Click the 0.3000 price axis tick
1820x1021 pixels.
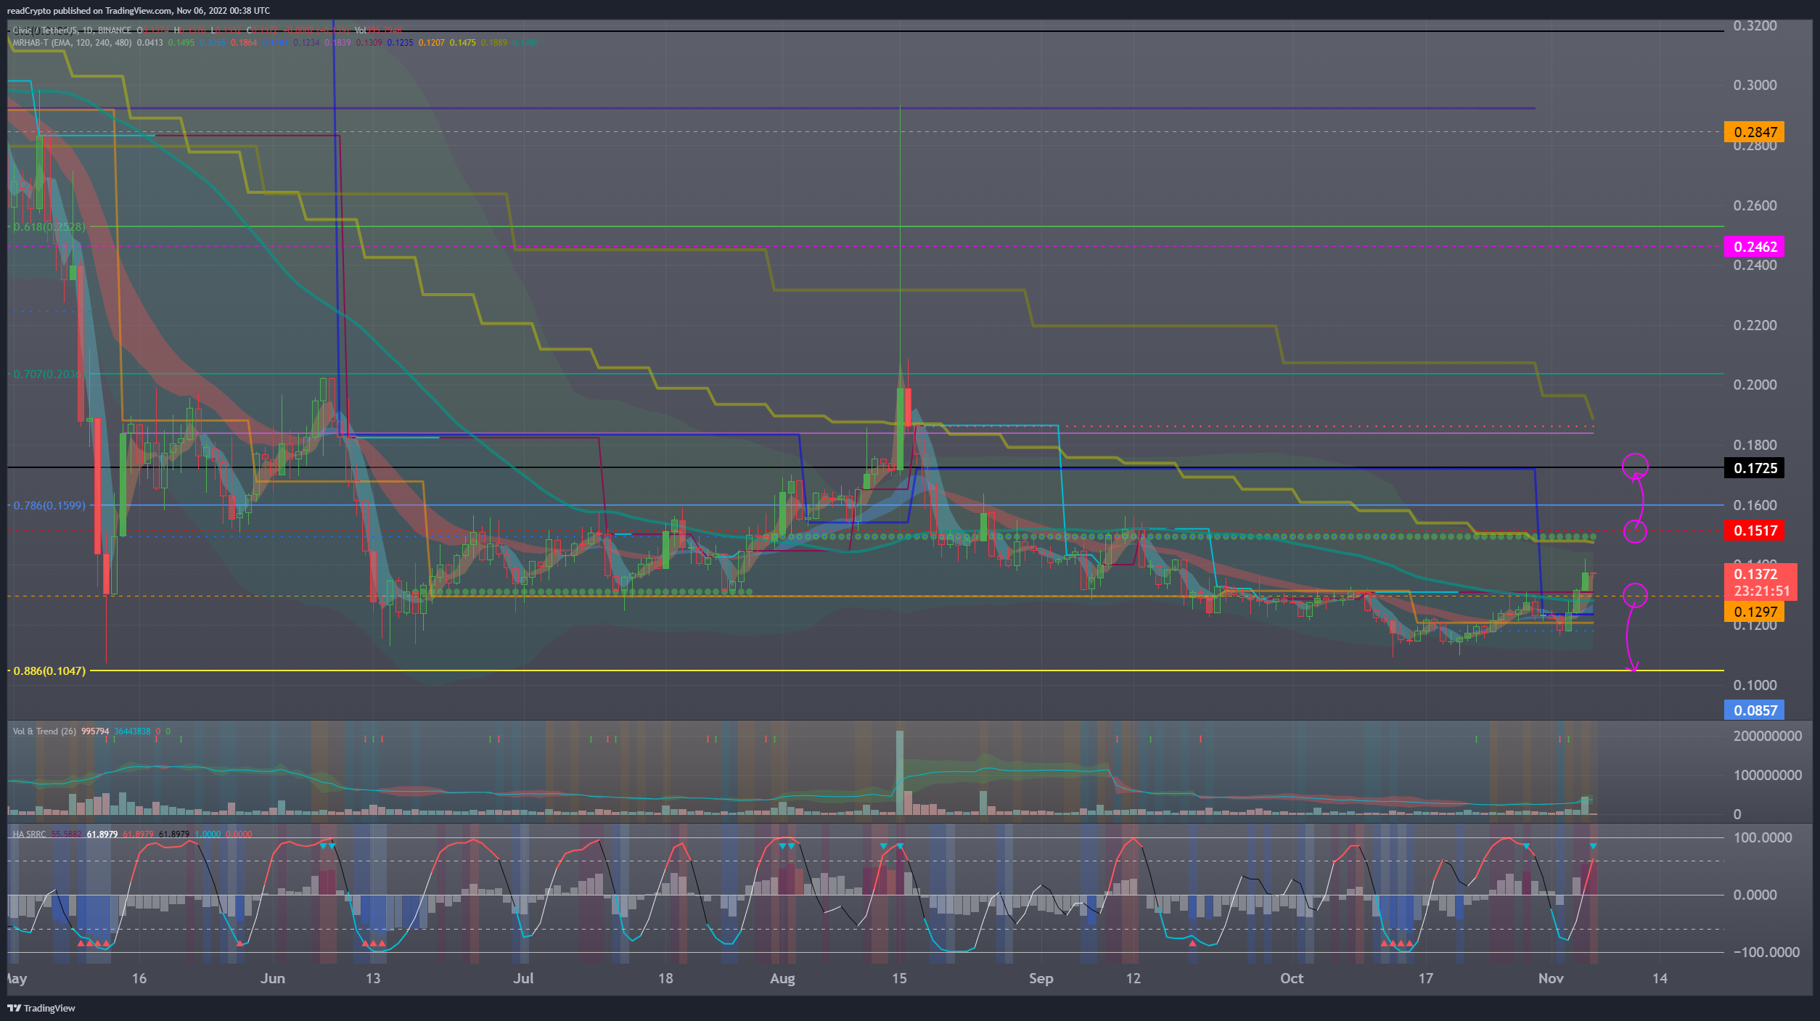point(1755,86)
